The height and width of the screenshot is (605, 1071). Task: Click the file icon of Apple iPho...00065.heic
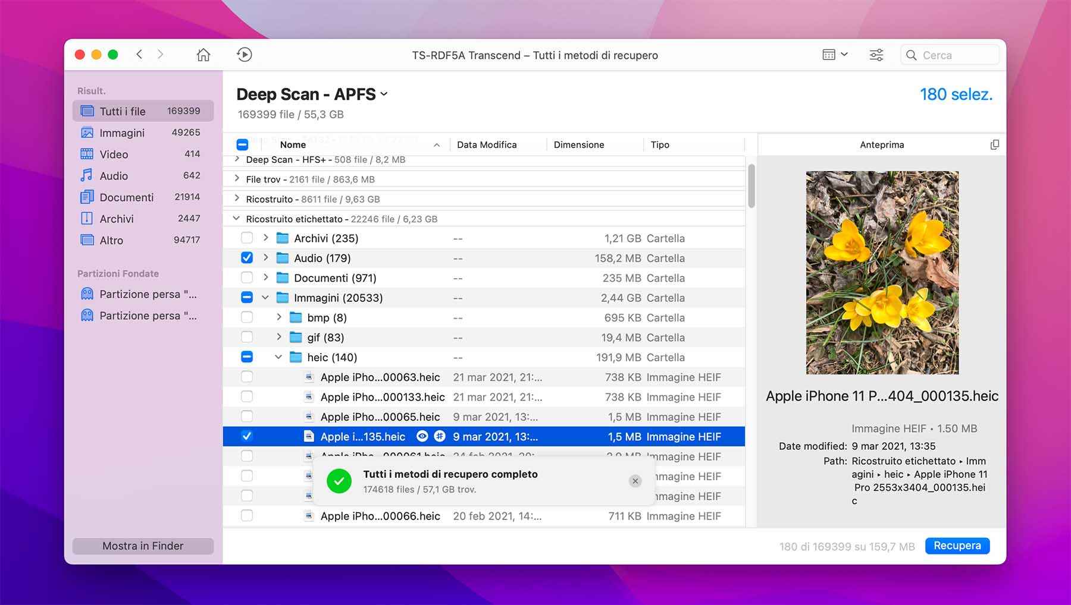click(x=309, y=417)
